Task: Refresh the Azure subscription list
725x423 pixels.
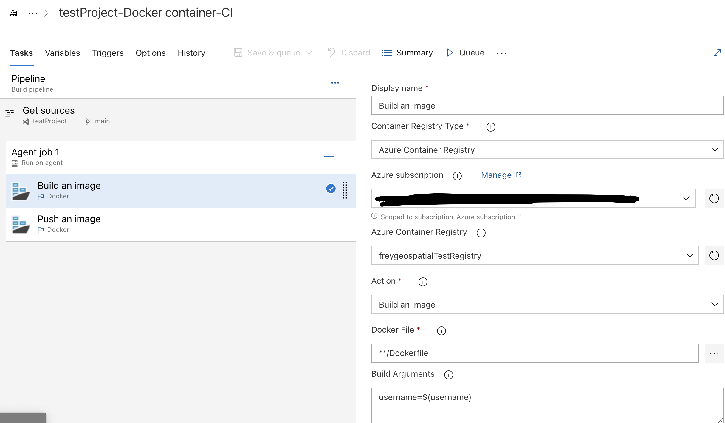Action: 714,198
